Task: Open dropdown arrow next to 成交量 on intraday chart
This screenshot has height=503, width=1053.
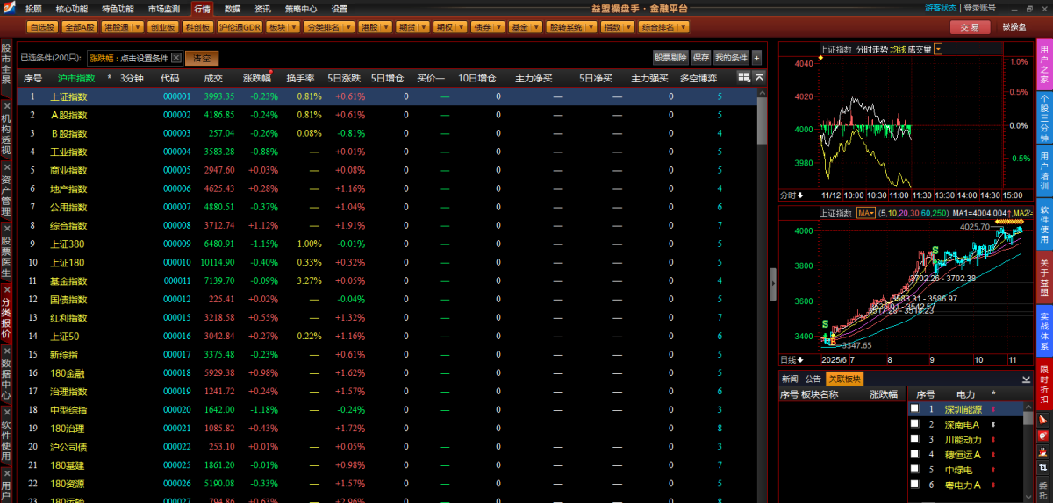Action: [938, 49]
